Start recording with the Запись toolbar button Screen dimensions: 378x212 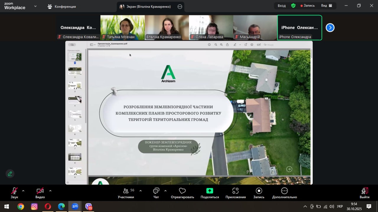[259, 191]
